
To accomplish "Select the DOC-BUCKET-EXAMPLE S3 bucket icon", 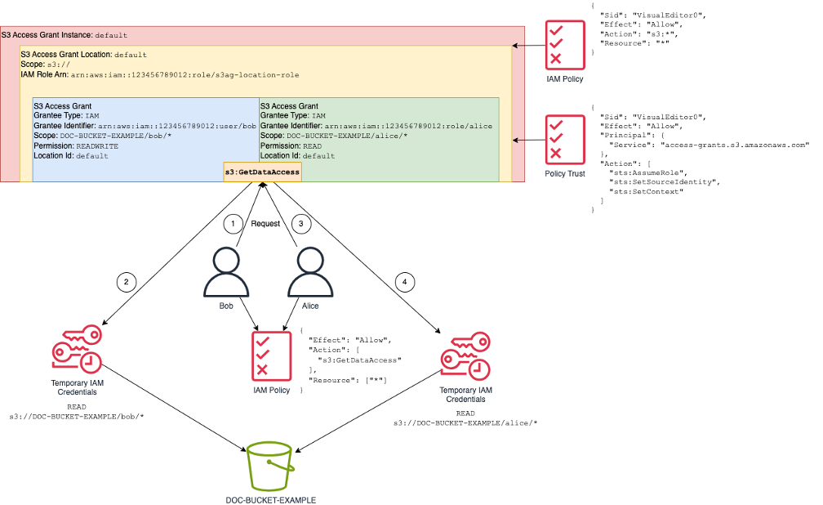I will pyautogui.click(x=270, y=464).
